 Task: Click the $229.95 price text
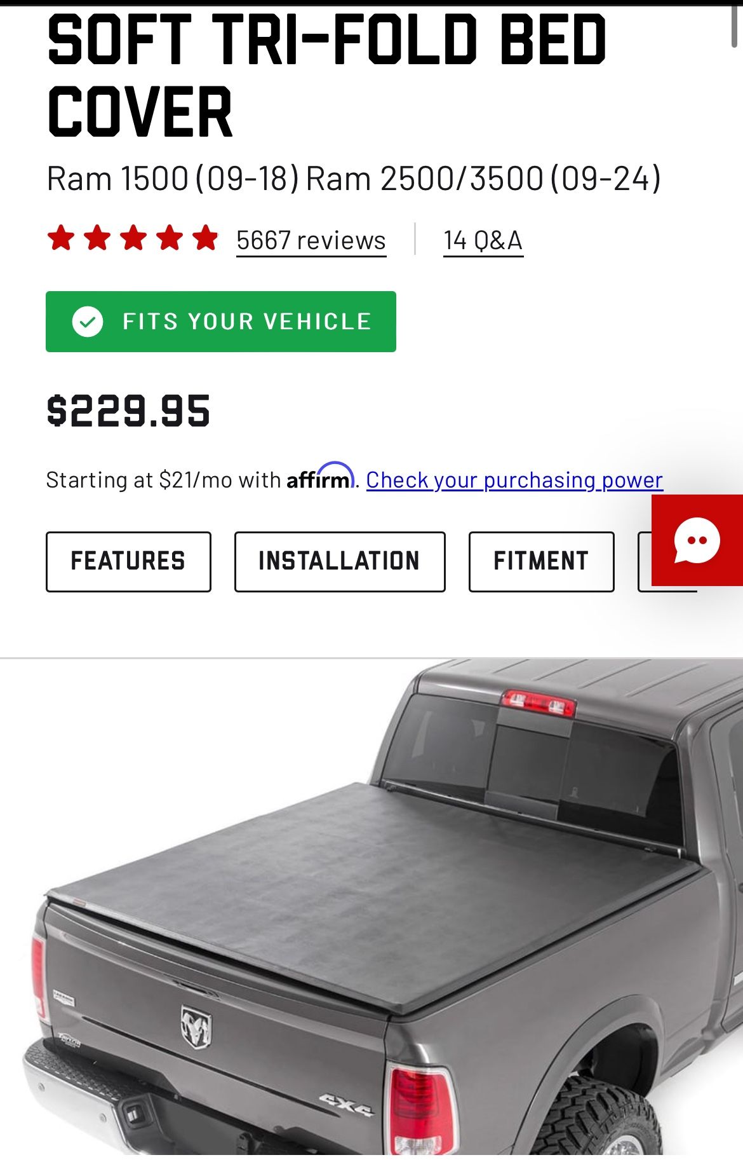(x=128, y=411)
